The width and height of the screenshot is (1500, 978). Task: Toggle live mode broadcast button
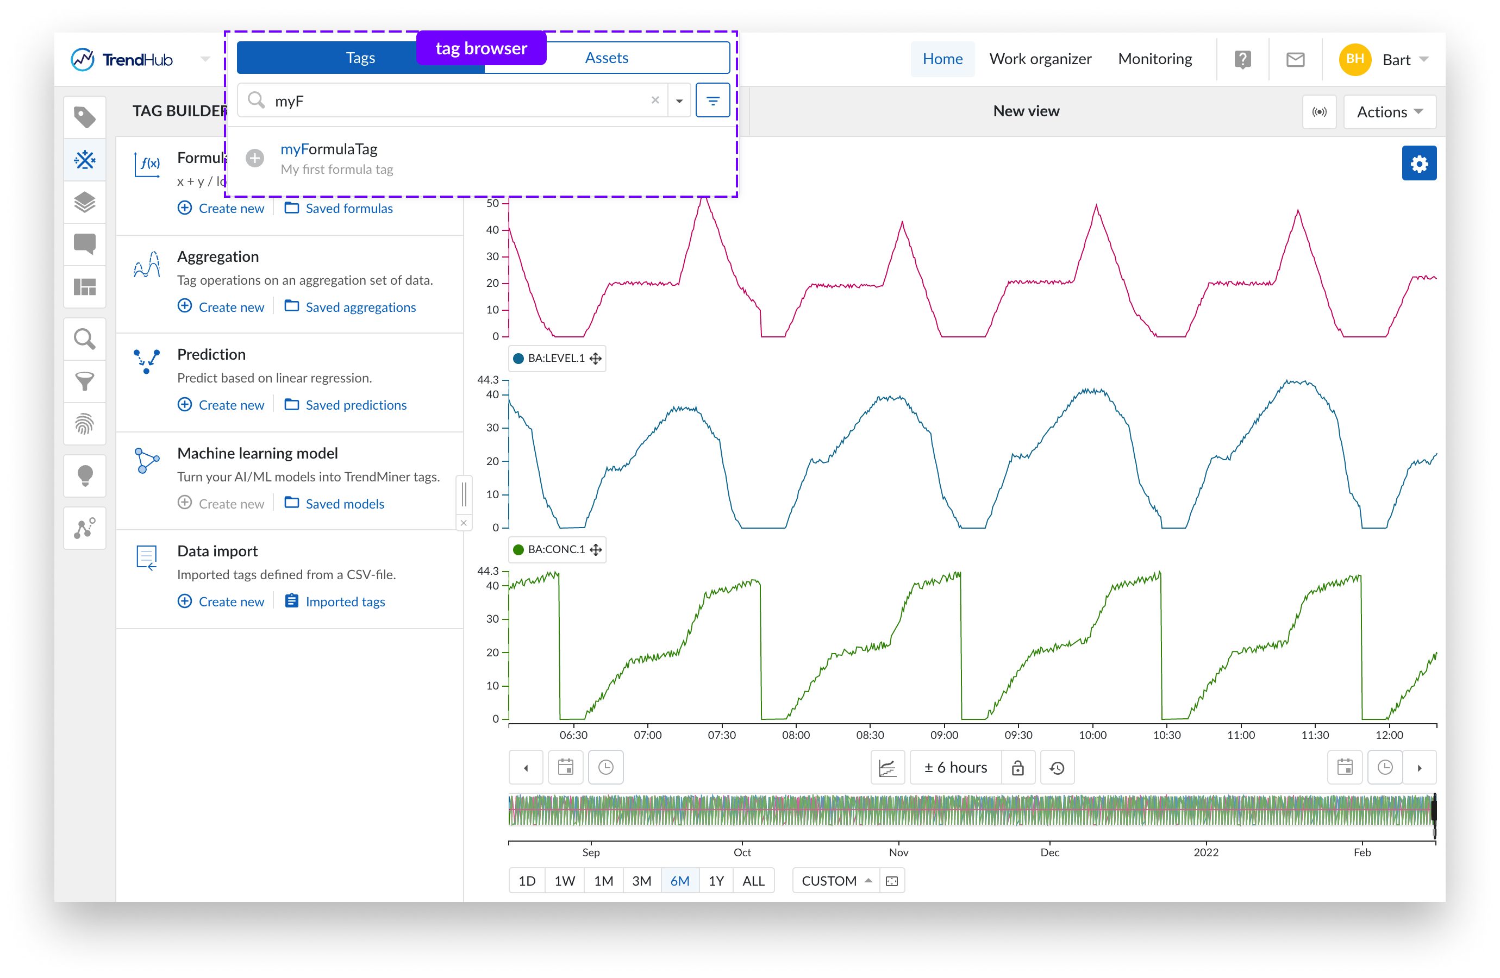(x=1318, y=112)
